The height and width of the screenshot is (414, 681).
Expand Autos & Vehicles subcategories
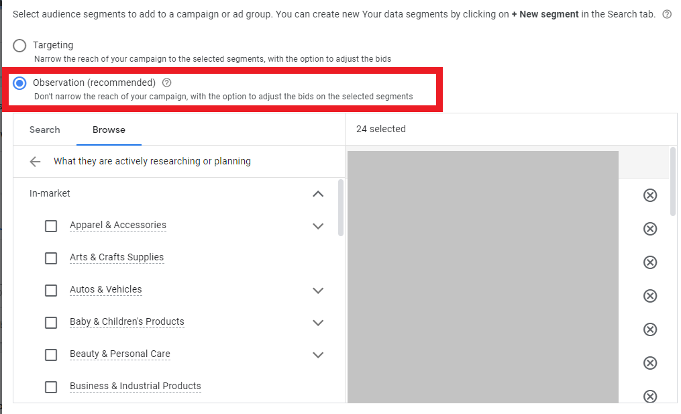tap(318, 291)
